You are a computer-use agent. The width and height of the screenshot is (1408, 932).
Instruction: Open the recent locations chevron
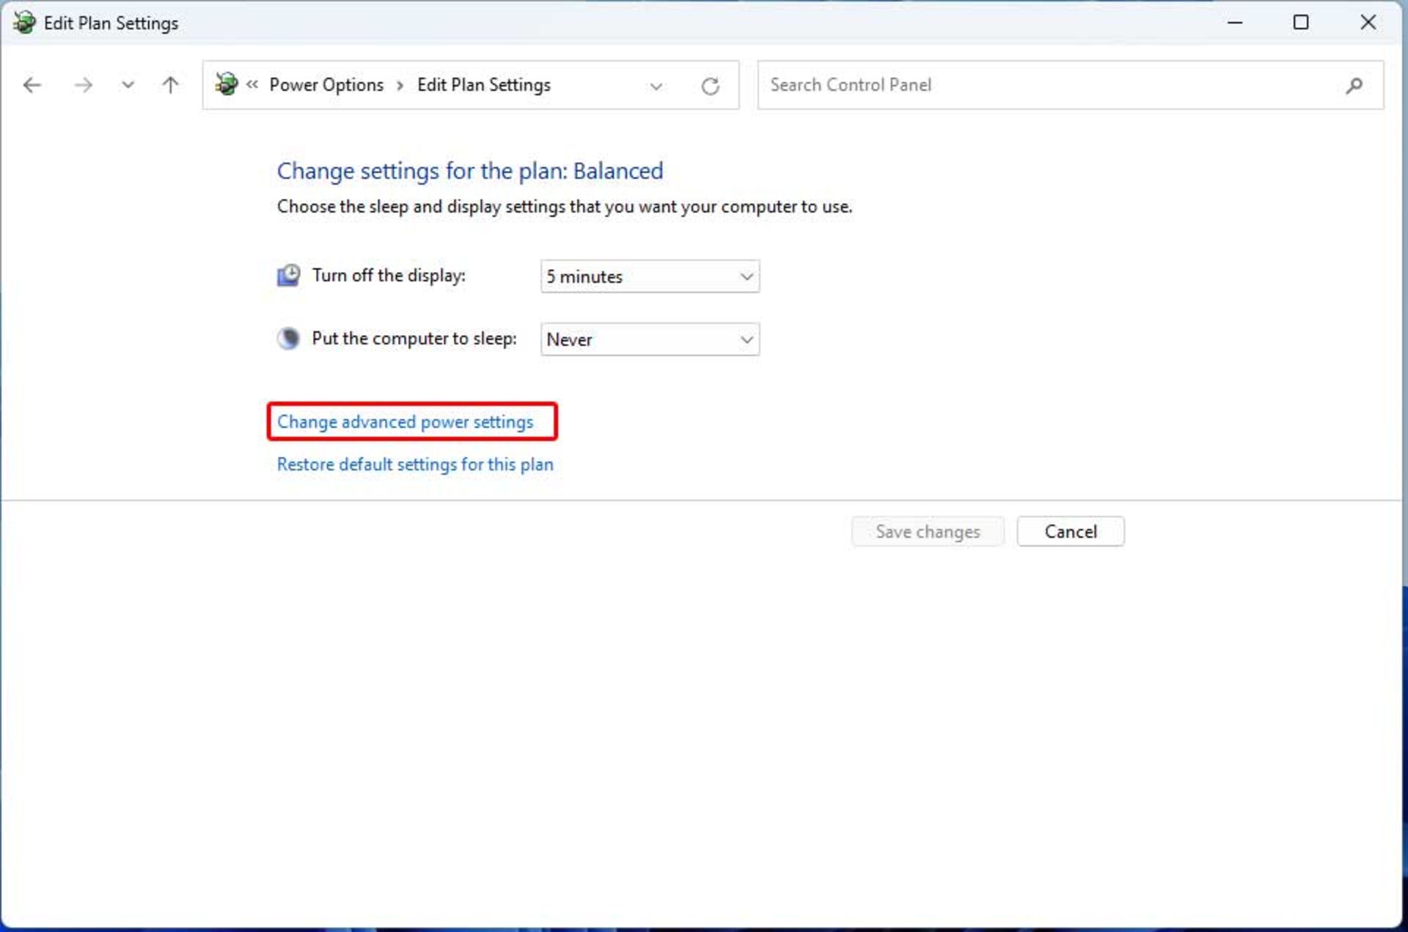coord(128,85)
